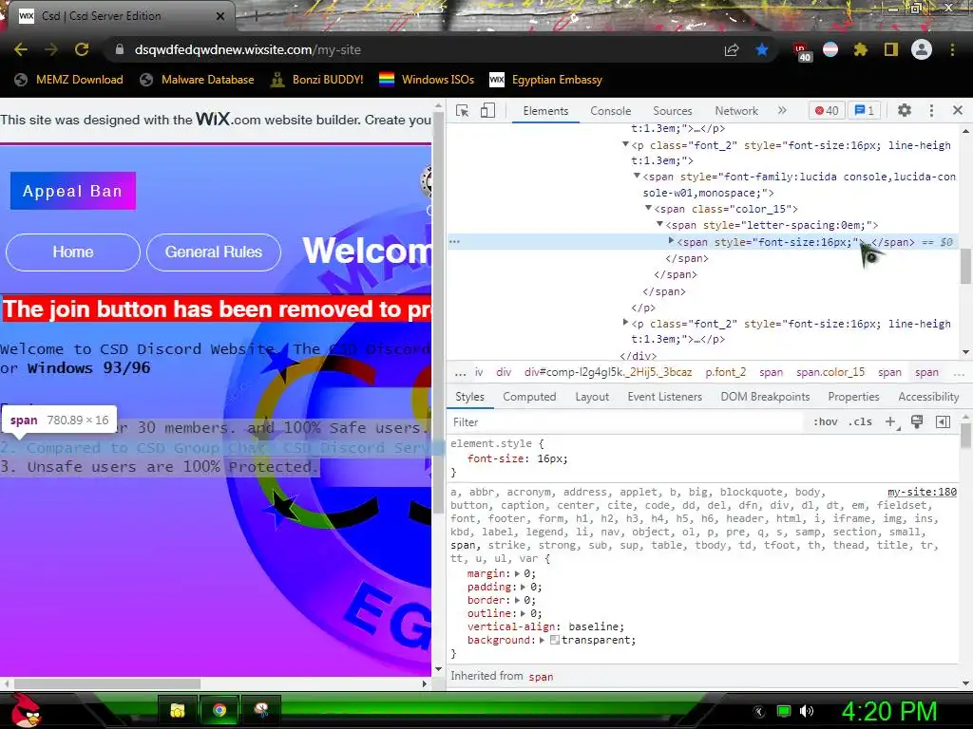Image resolution: width=973 pixels, height=729 pixels.
Task: Open the my-site:180 stylesheet link
Action: coord(922,492)
